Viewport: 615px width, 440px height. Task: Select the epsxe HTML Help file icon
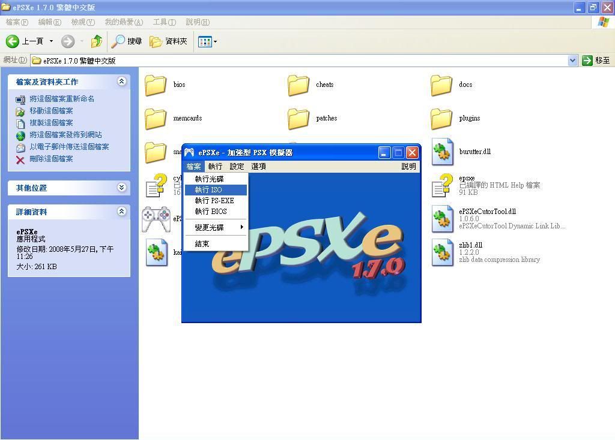click(443, 185)
